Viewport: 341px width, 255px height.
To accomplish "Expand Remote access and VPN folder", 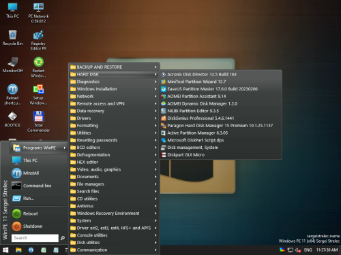I will 114,103.
